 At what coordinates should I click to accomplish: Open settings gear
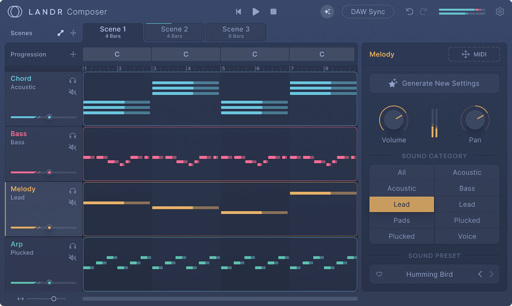(500, 12)
